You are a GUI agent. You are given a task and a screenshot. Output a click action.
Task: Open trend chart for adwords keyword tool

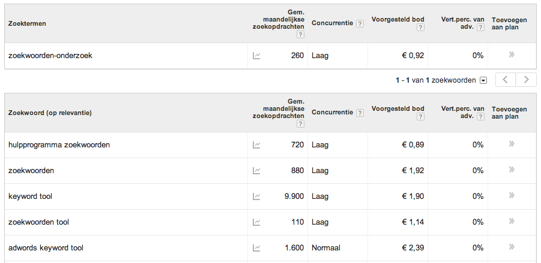click(256, 247)
